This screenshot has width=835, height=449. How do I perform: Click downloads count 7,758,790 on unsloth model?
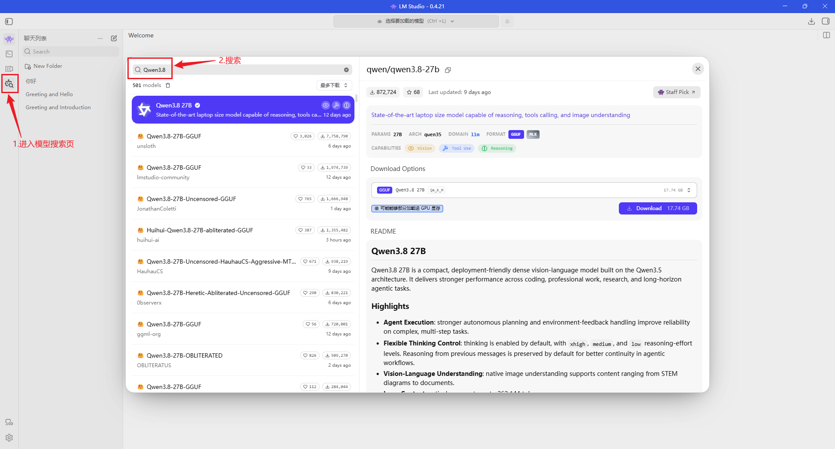(334, 136)
